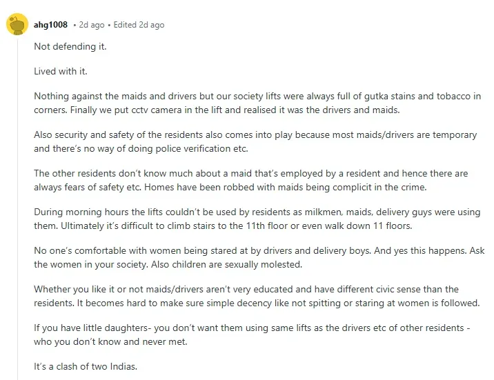Click the line about simple decency like not spitting
Screen dimensions: 494x380
[257, 303]
